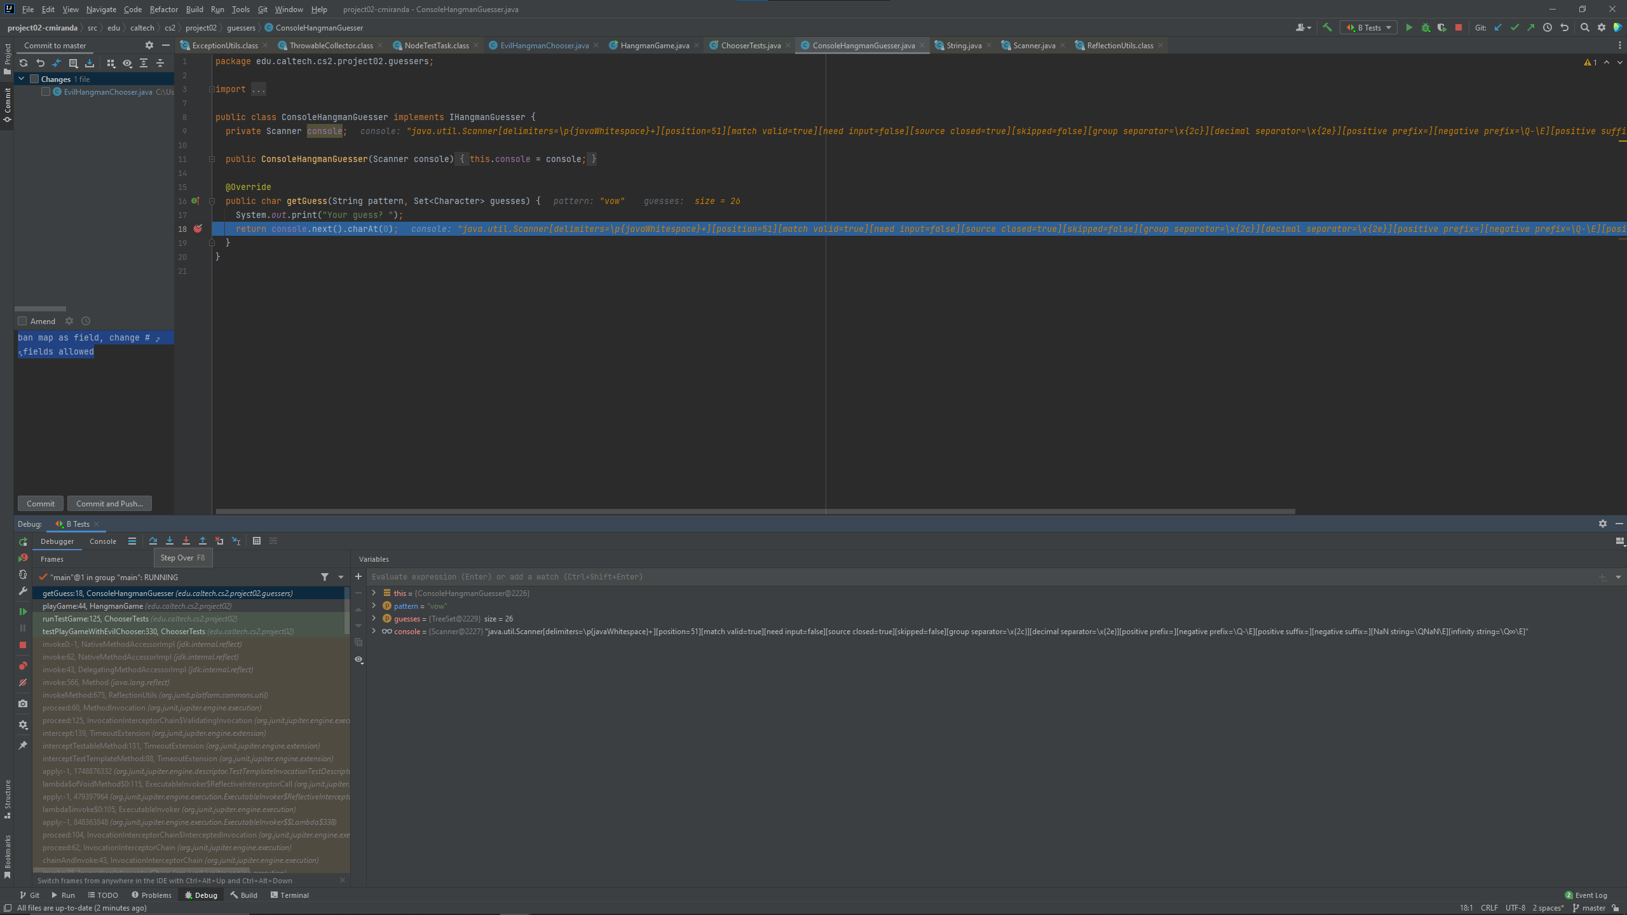This screenshot has width=1627, height=915.
Task: Click the Commit button
Action: (41, 504)
